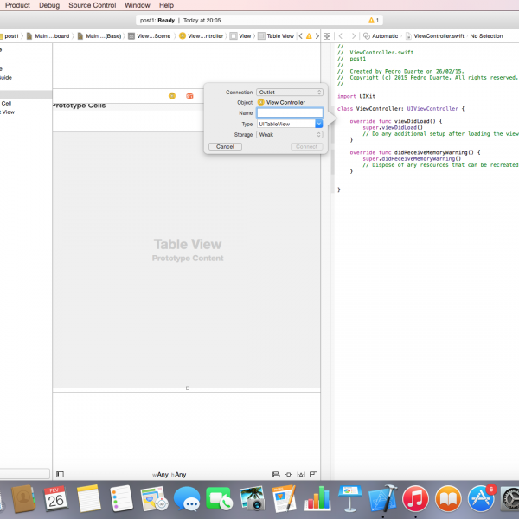Select the yellow View Controller scene dock icon

(x=172, y=96)
